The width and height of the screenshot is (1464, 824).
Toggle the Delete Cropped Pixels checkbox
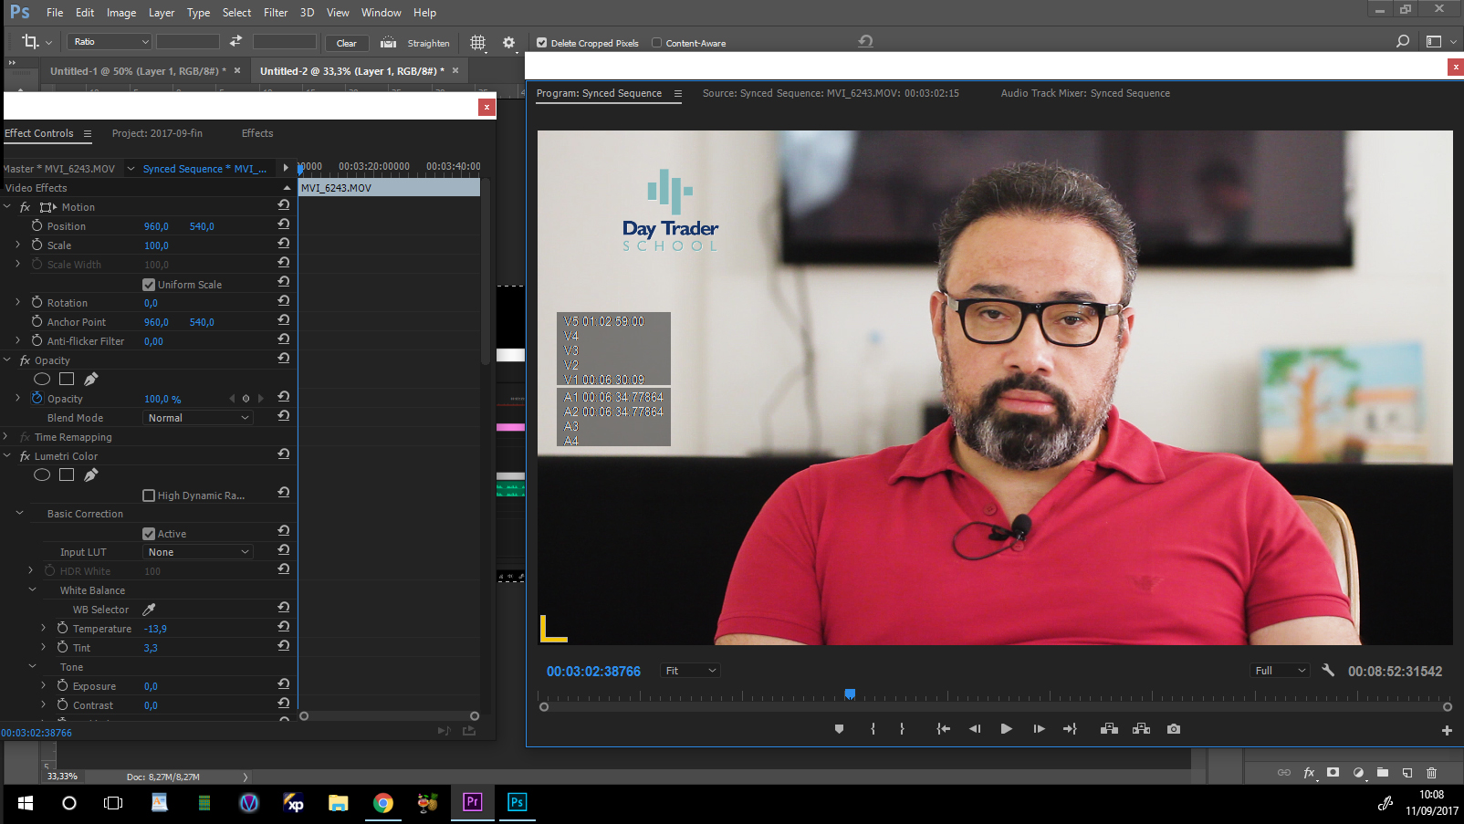point(541,43)
